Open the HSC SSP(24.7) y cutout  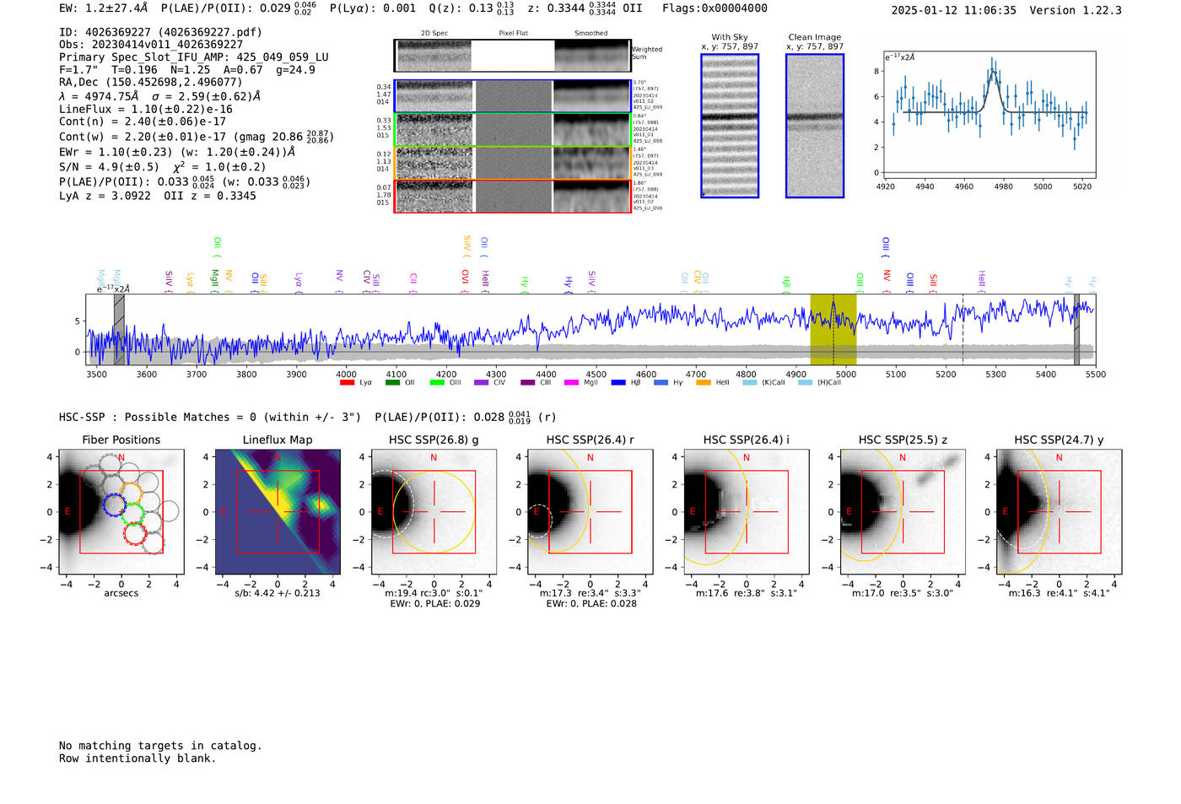[x=1059, y=512]
